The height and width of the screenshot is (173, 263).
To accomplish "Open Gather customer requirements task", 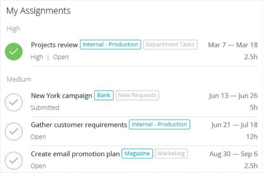I will pos(79,125).
